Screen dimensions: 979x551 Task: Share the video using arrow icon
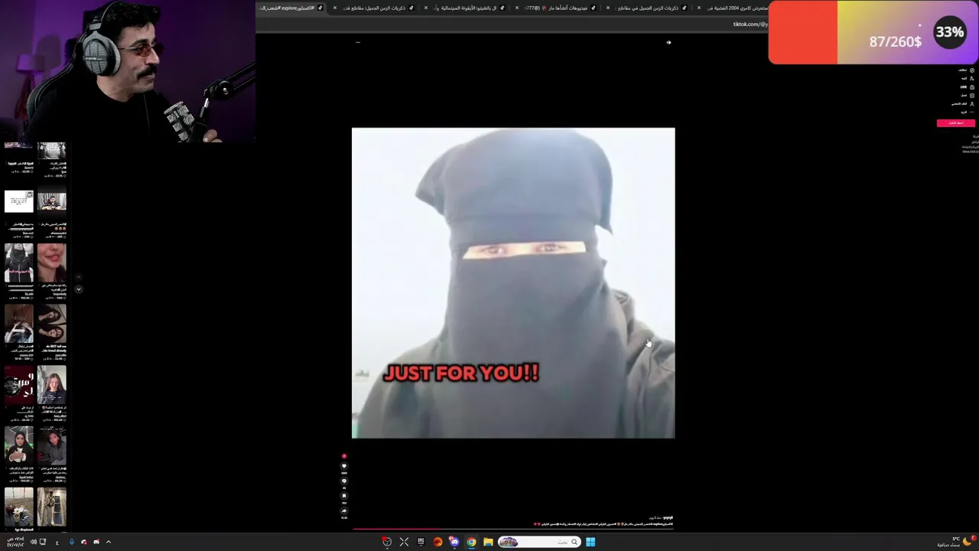(344, 511)
